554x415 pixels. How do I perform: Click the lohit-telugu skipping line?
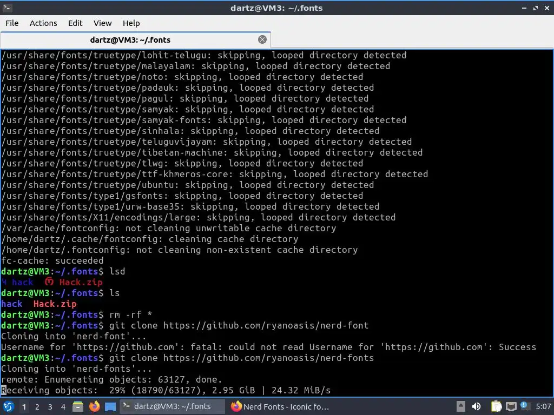click(x=204, y=56)
